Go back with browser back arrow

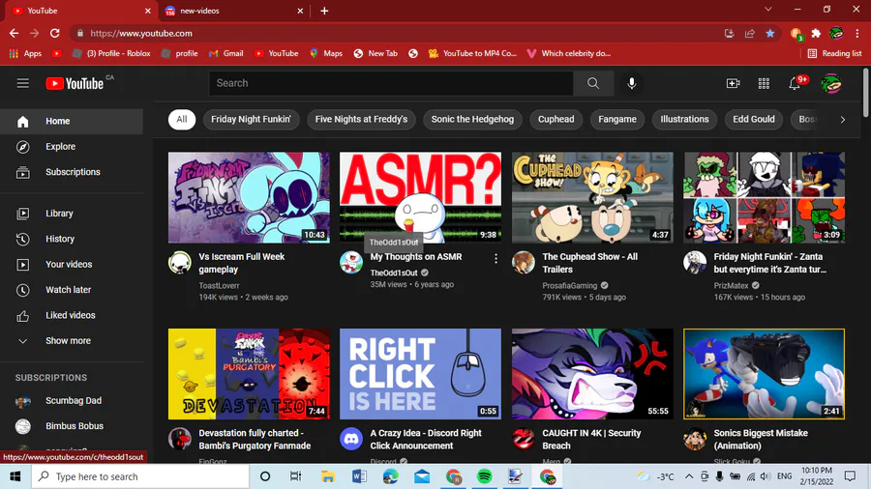(14, 33)
